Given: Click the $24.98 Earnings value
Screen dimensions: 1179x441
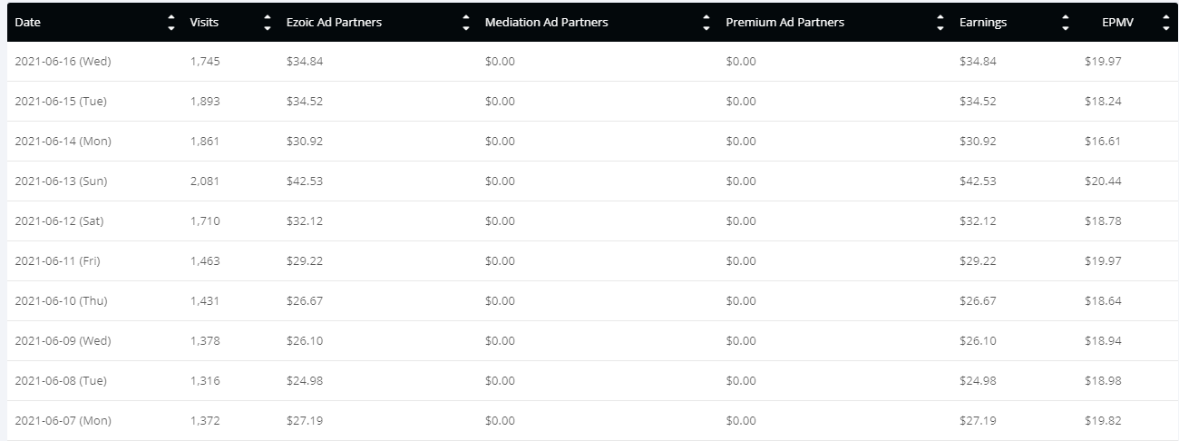Looking at the screenshot, I should pyautogui.click(x=978, y=381).
